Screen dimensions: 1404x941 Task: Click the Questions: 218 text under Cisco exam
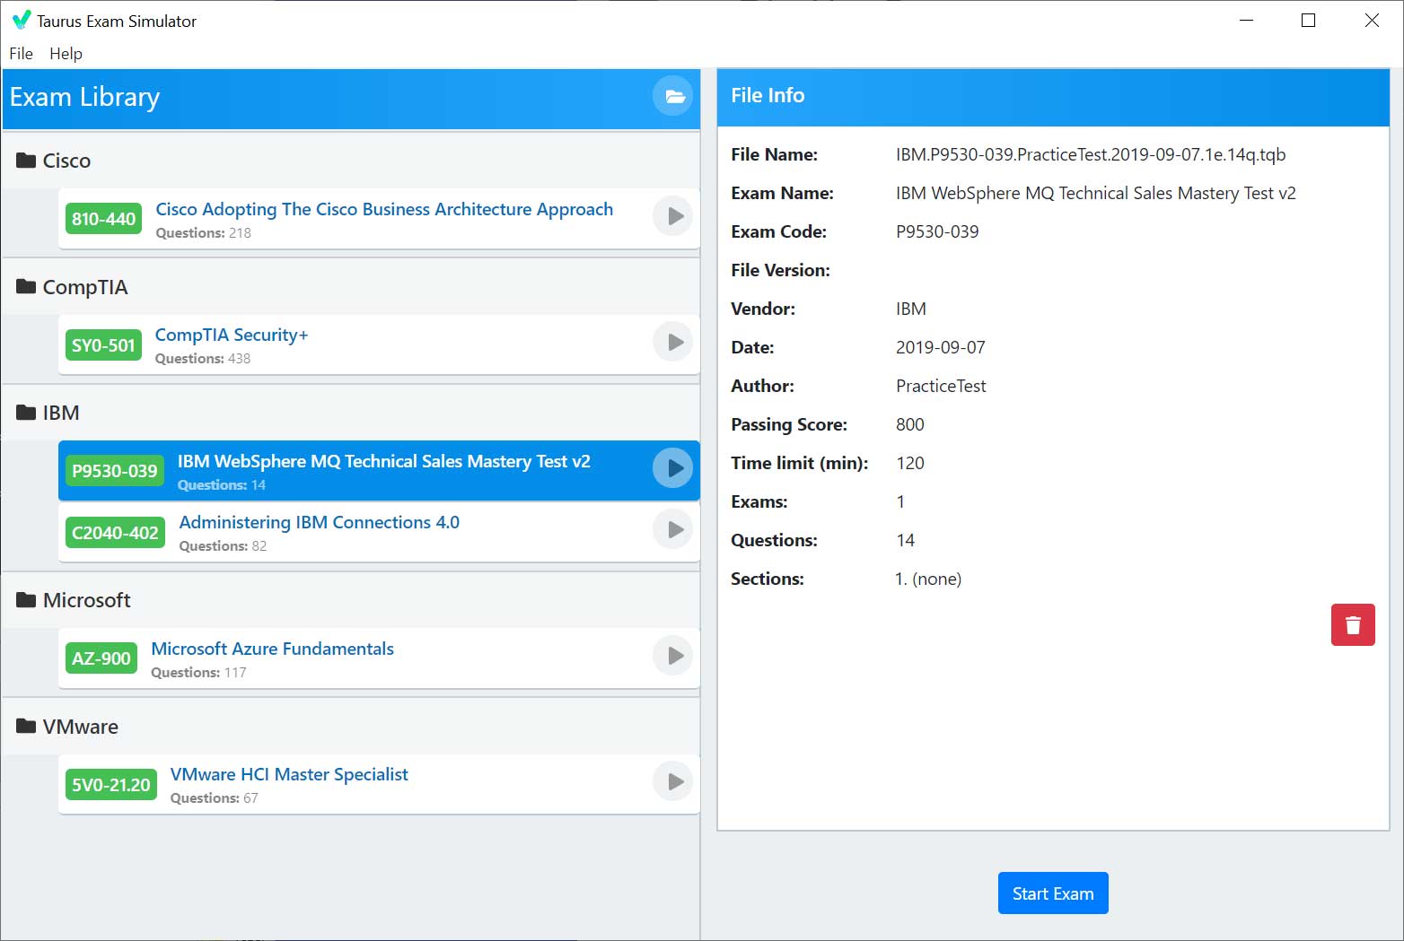(203, 232)
